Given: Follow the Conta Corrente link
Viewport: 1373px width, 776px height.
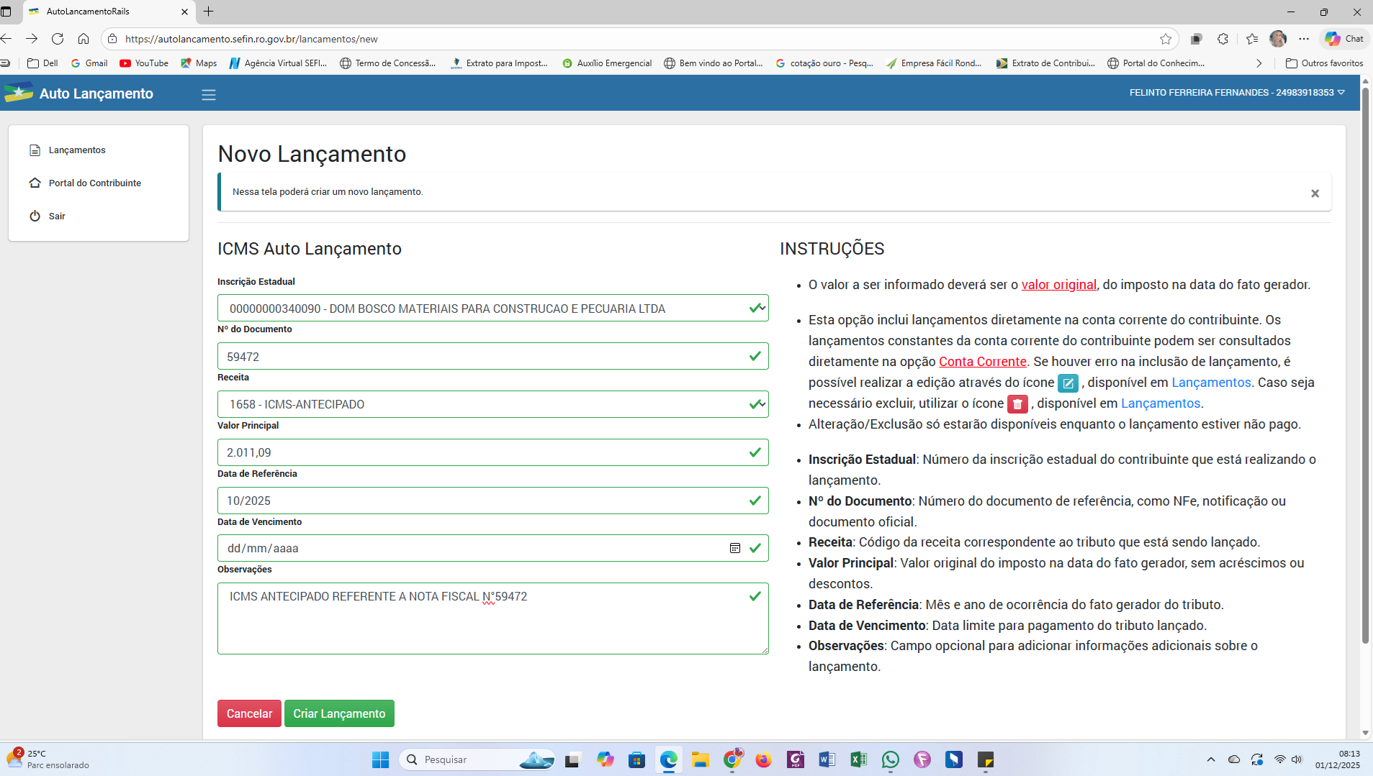Looking at the screenshot, I should pos(982,362).
